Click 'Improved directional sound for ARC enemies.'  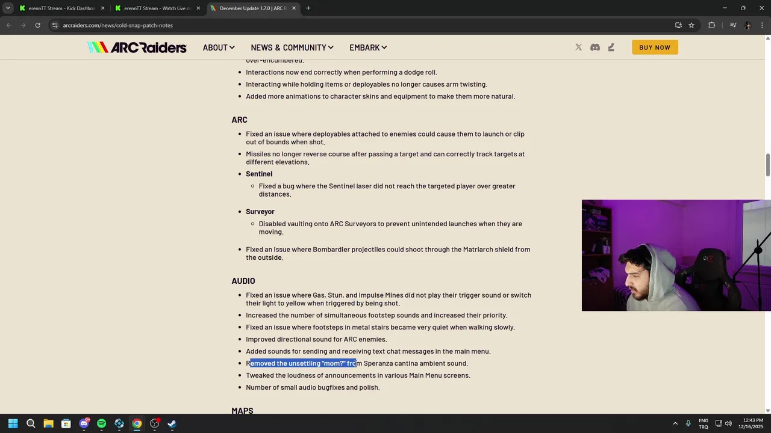[x=316, y=339]
